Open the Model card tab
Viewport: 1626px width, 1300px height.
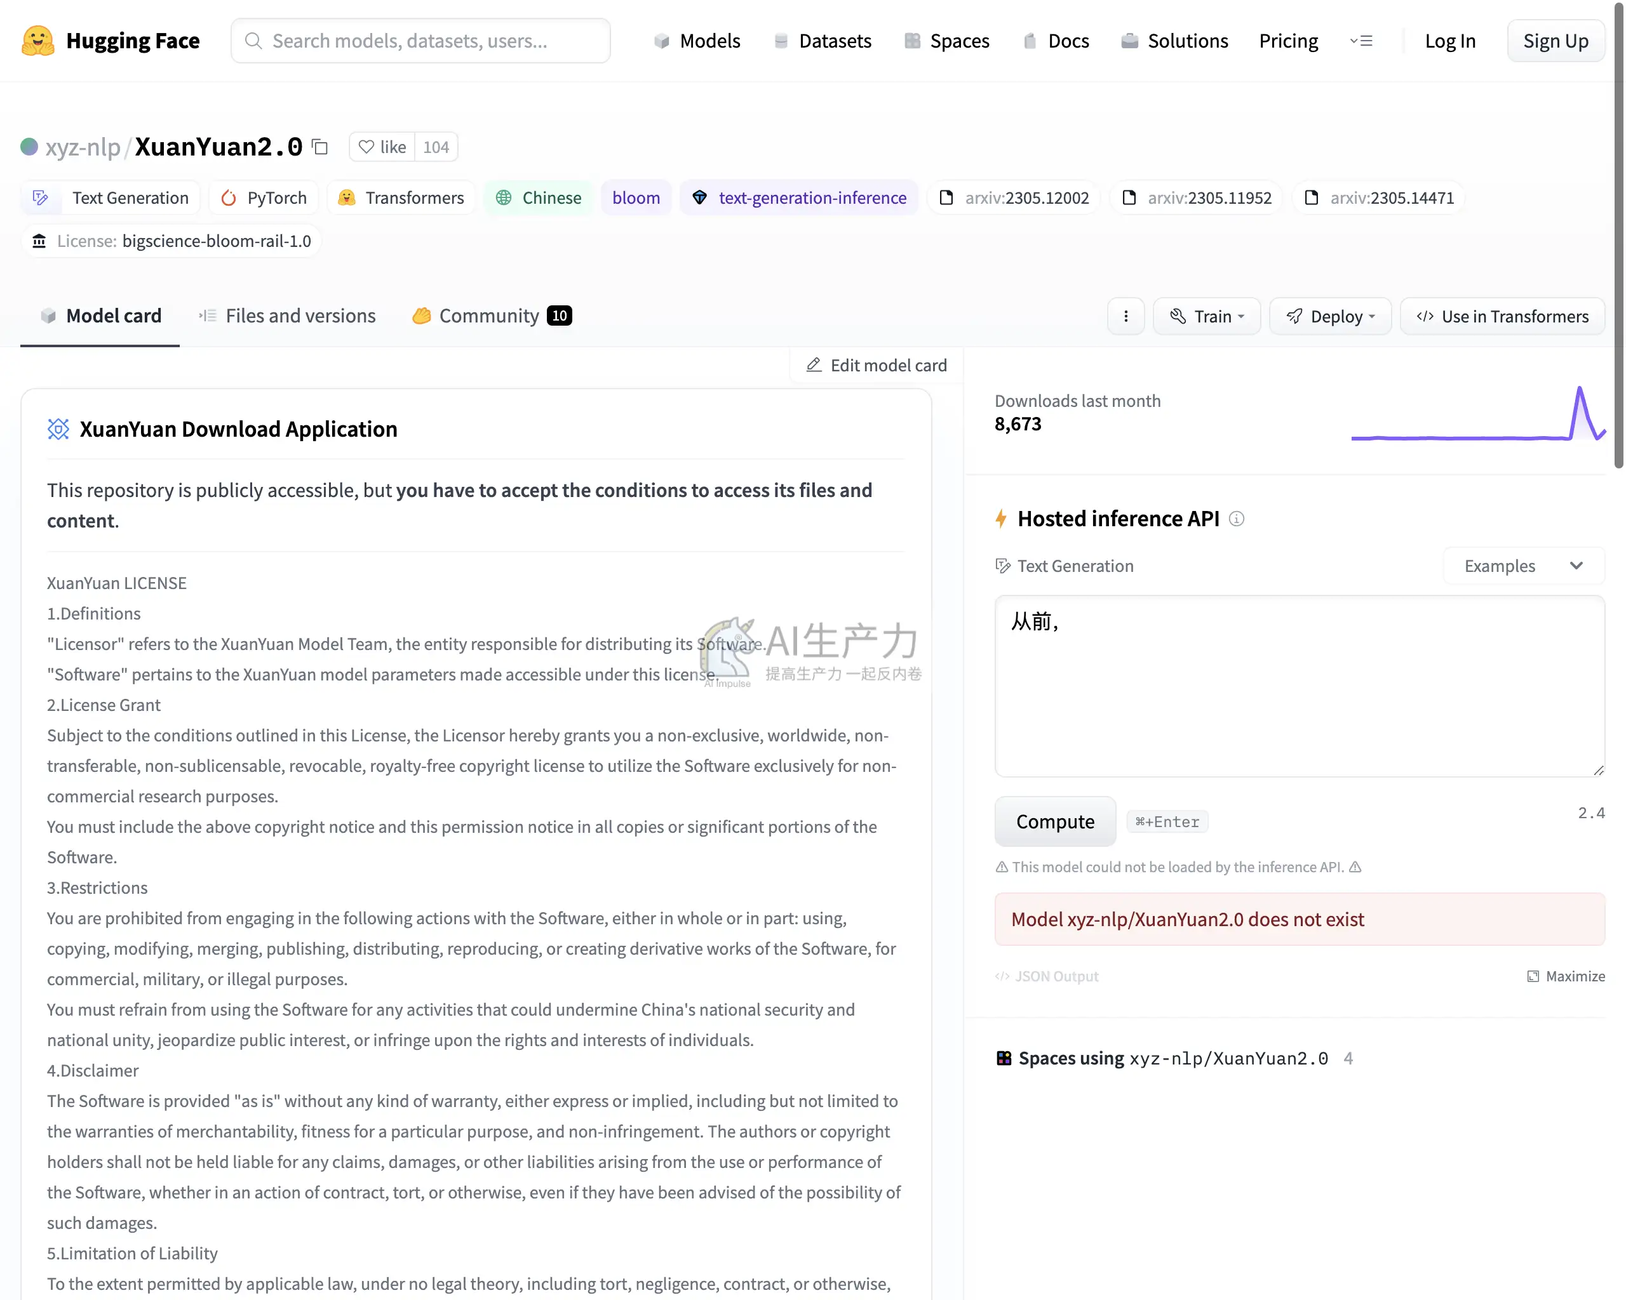tap(100, 317)
